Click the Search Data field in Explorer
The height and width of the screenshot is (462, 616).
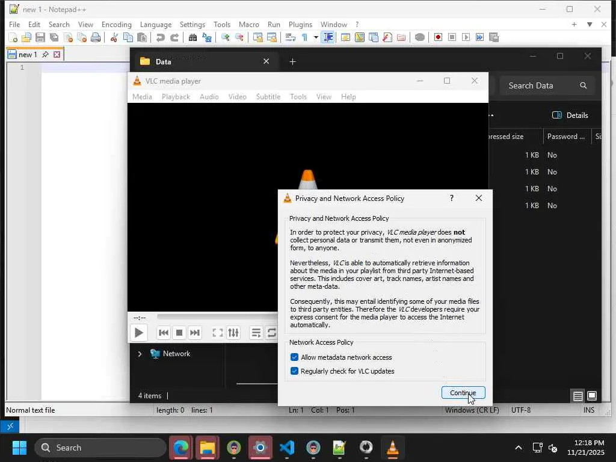pyautogui.click(x=547, y=85)
